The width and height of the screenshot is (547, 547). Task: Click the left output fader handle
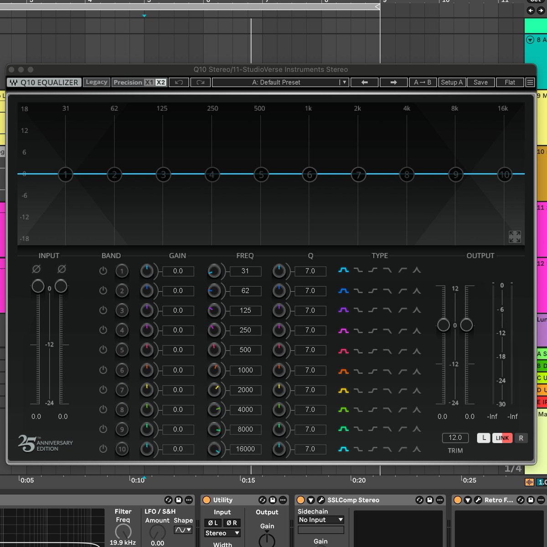444,325
